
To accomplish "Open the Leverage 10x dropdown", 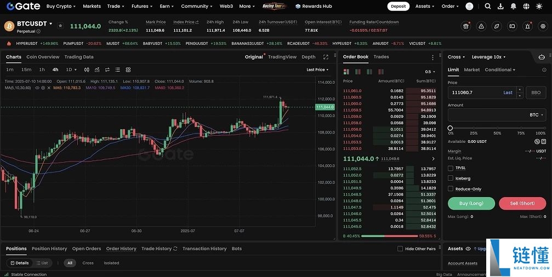I will point(488,57).
